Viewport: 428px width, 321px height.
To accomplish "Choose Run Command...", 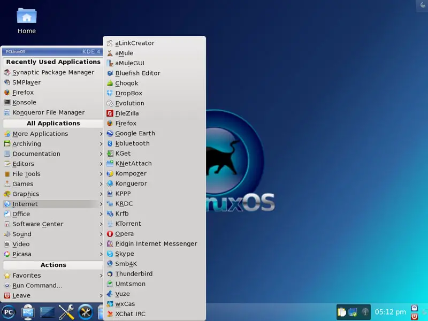I will 53,286.
